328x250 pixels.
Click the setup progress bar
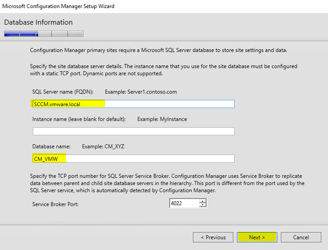pos(44,33)
